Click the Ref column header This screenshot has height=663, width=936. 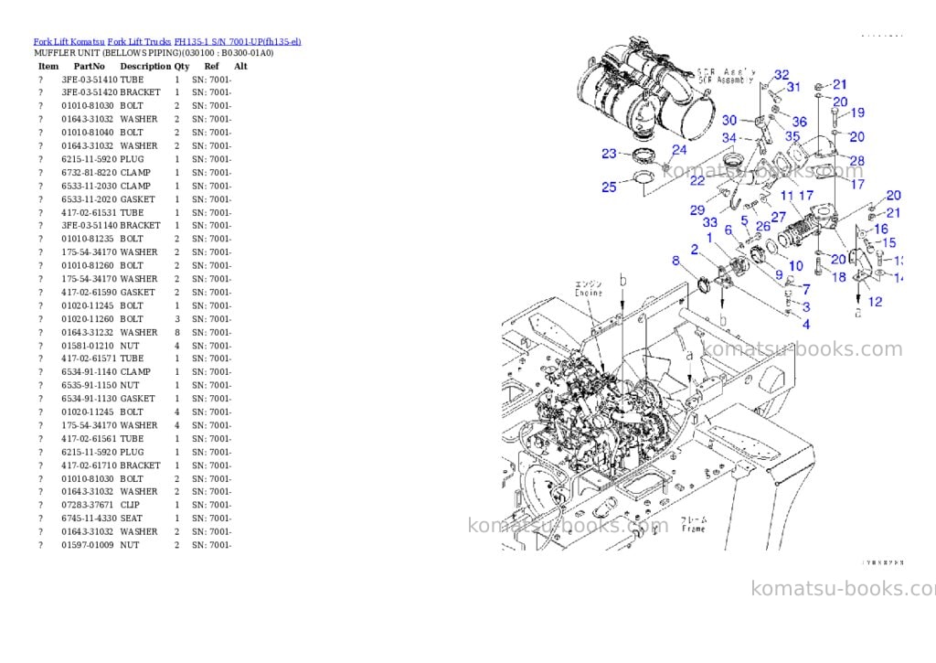(x=211, y=66)
